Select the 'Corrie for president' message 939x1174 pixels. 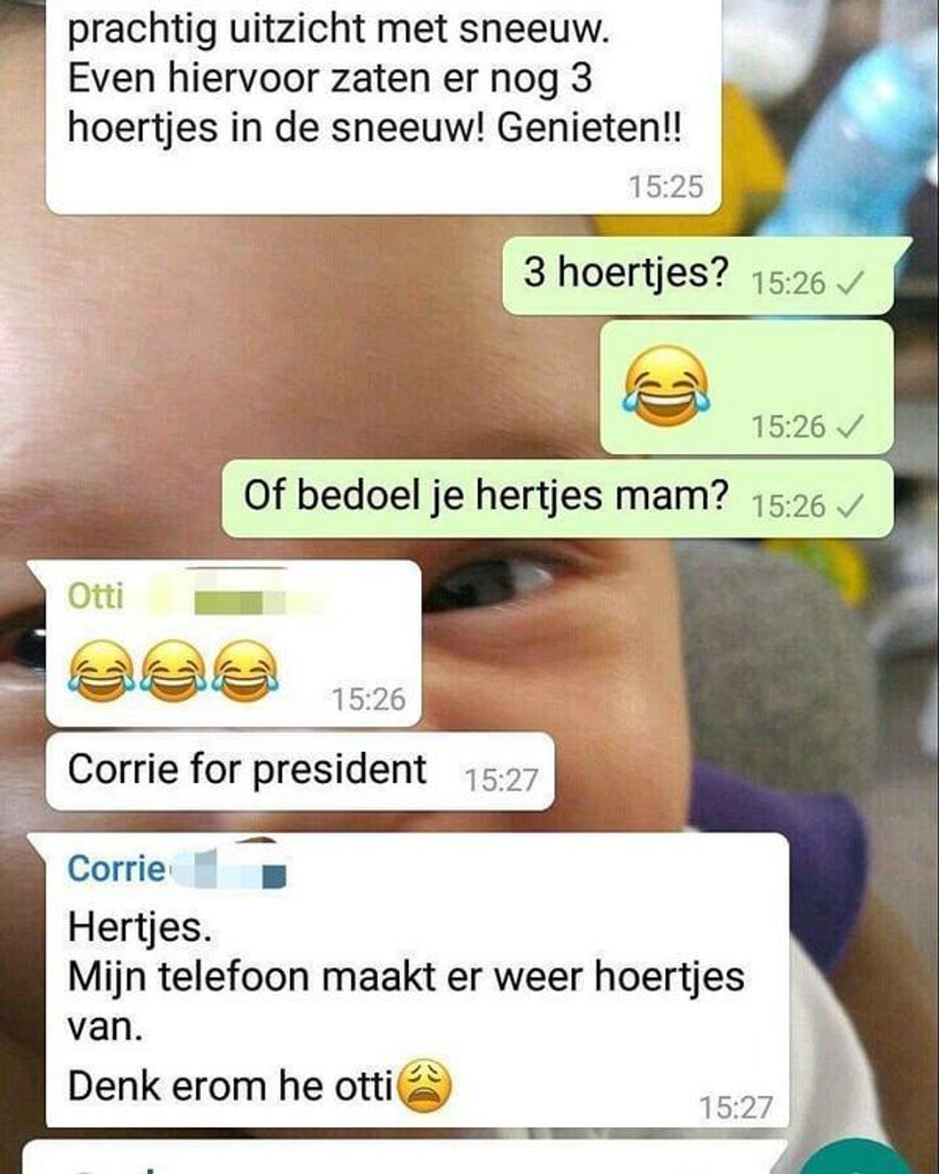coord(300,772)
